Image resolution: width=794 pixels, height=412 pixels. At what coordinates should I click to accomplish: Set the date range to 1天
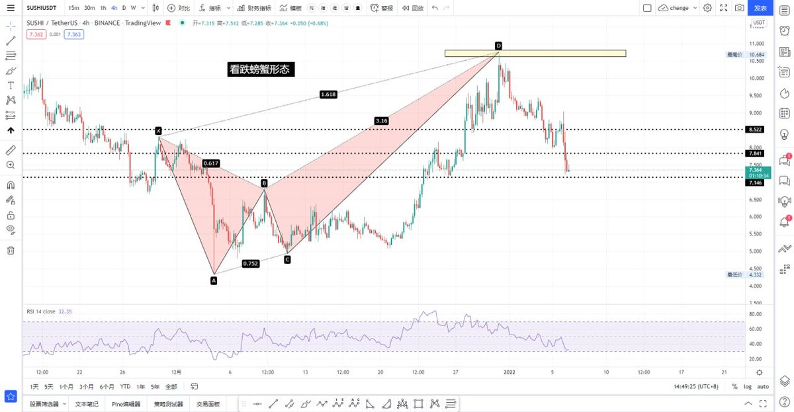pos(34,386)
